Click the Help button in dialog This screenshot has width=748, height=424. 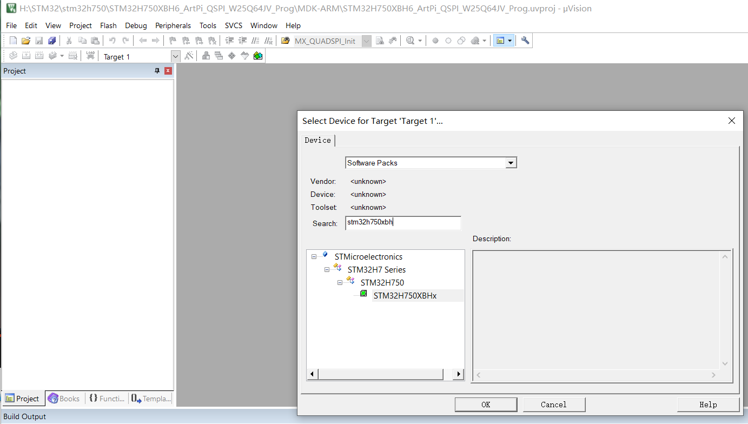click(708, 405)
